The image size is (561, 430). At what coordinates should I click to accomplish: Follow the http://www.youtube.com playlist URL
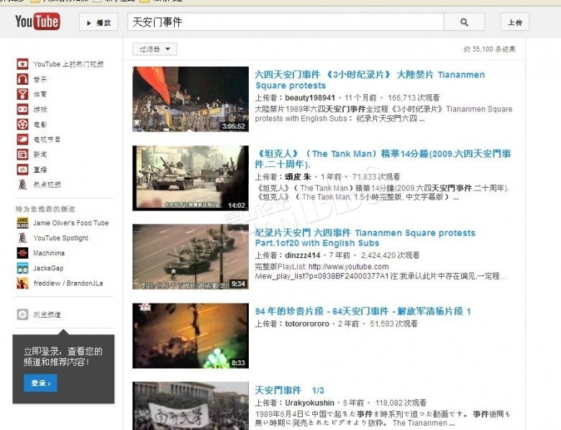pos(348,267)
